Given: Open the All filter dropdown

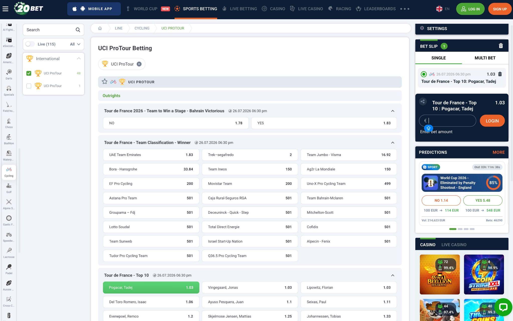Looking at the screenshot, I should tap(75, 44).
